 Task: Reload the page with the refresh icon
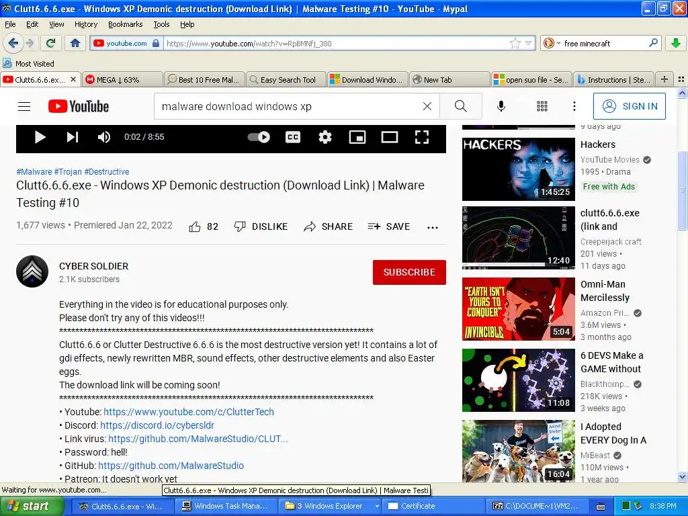[x=51, y=43]
